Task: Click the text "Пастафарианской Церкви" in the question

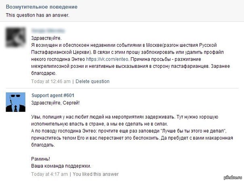Action: 61,52
